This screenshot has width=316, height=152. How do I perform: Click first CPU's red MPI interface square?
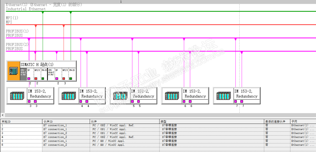pyautogui.click(x=36, y=79)
